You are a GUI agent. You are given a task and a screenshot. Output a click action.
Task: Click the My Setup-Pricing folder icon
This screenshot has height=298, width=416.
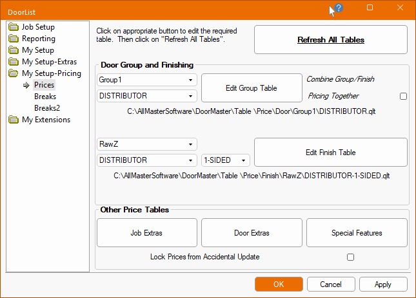[14, 73]
